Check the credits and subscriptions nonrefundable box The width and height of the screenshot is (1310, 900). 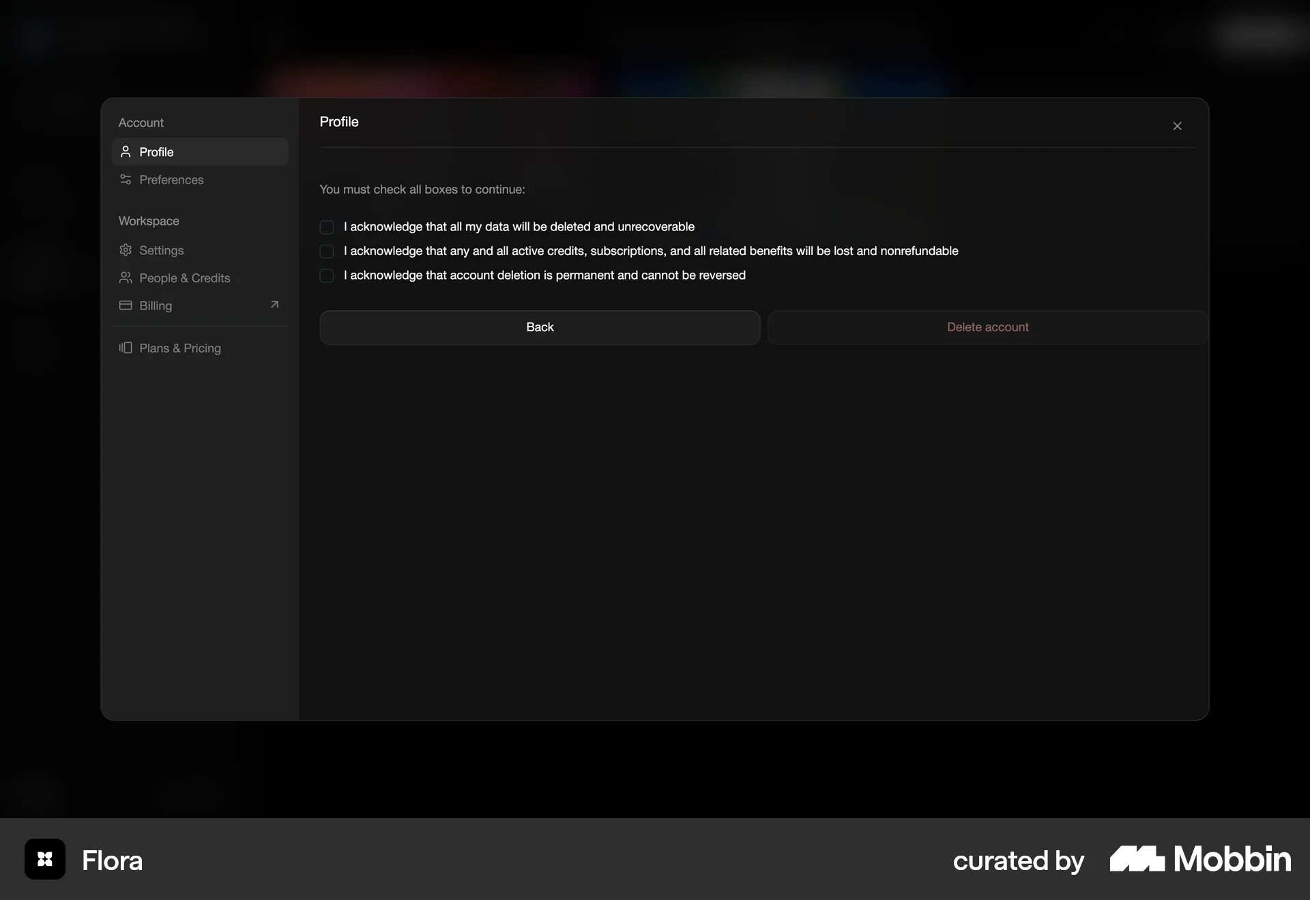coord(327,252)
